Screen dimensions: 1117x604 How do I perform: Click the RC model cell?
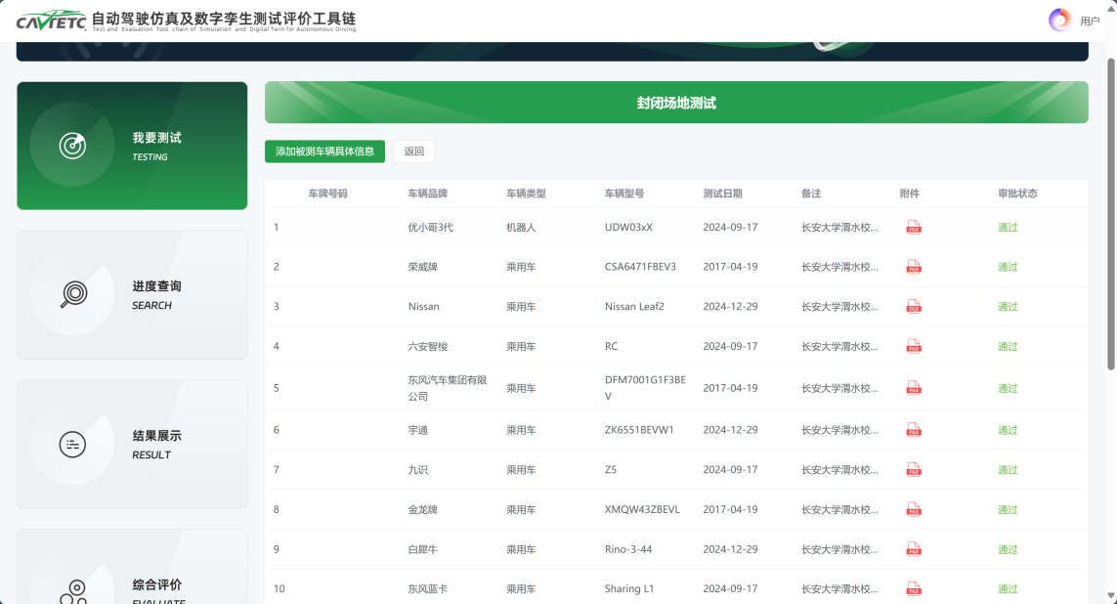(611, 347)
